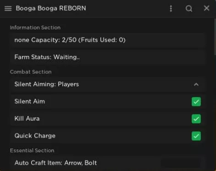Open the three-dot options menu
Screen dimensions: 216x171
point(171,9)
